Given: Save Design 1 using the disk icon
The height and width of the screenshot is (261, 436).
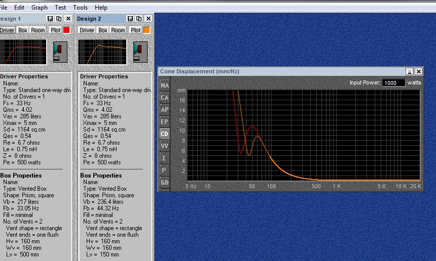Looking at the screenshot, I should [50, 19].
